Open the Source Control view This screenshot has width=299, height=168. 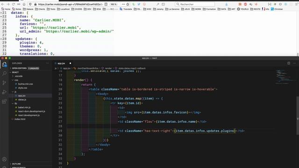pos(4,83)
